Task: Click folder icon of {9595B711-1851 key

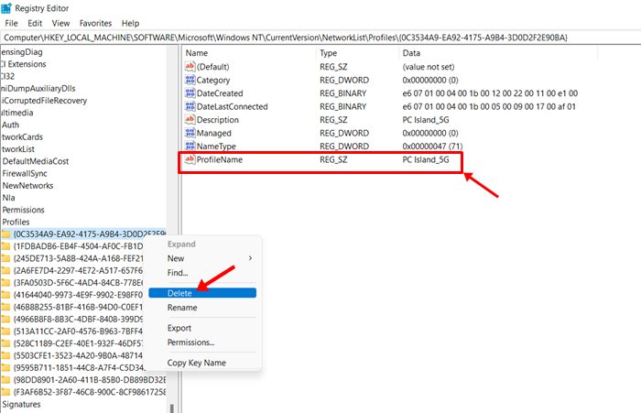Action: pos(5,367)
